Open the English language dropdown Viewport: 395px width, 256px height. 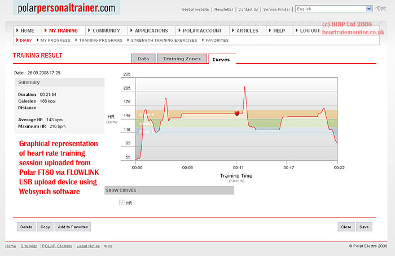334,9
